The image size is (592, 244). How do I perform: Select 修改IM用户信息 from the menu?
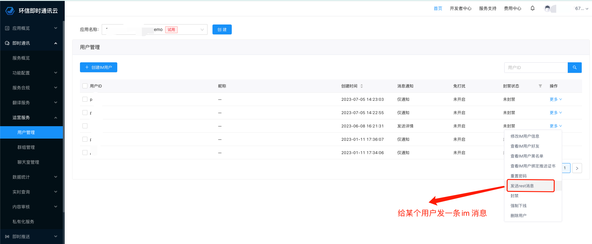[x=533, y=136]
